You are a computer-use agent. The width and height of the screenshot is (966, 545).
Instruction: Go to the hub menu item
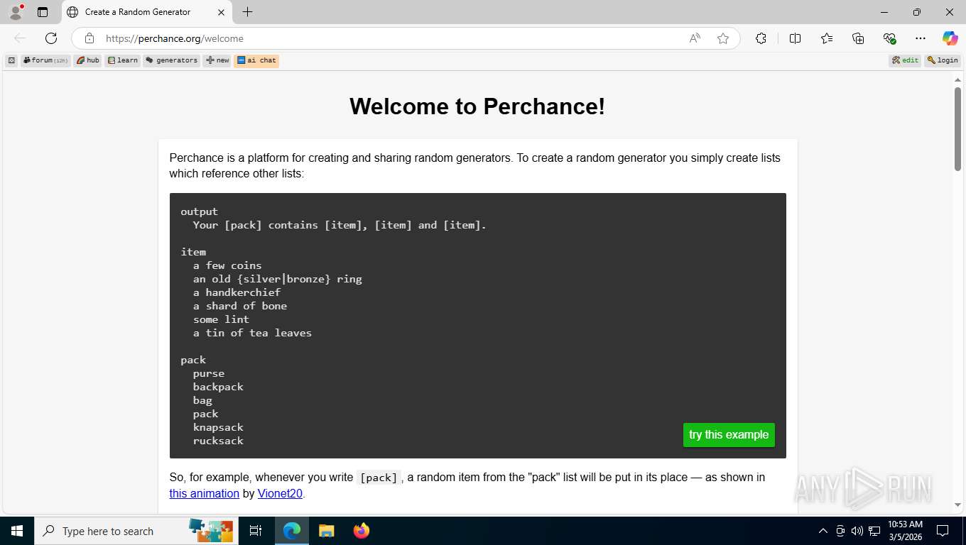tap(88, 60)
